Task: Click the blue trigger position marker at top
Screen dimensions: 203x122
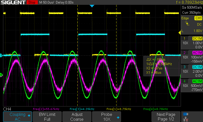Action: (92, 6)
